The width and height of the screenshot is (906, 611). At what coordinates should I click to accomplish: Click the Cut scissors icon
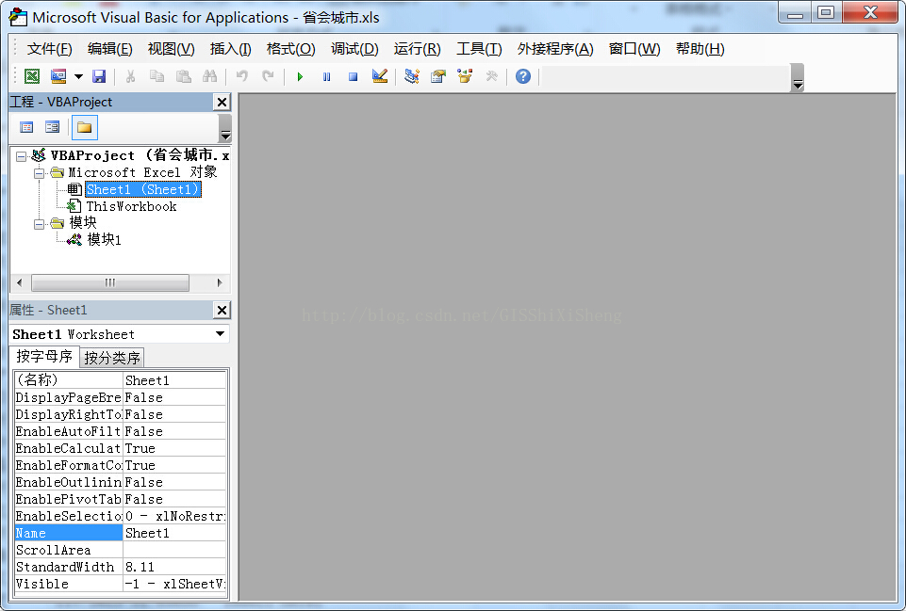click(x=131, y=76)
